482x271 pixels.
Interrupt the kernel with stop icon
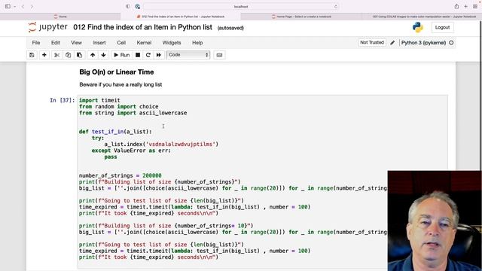(138, 55)
